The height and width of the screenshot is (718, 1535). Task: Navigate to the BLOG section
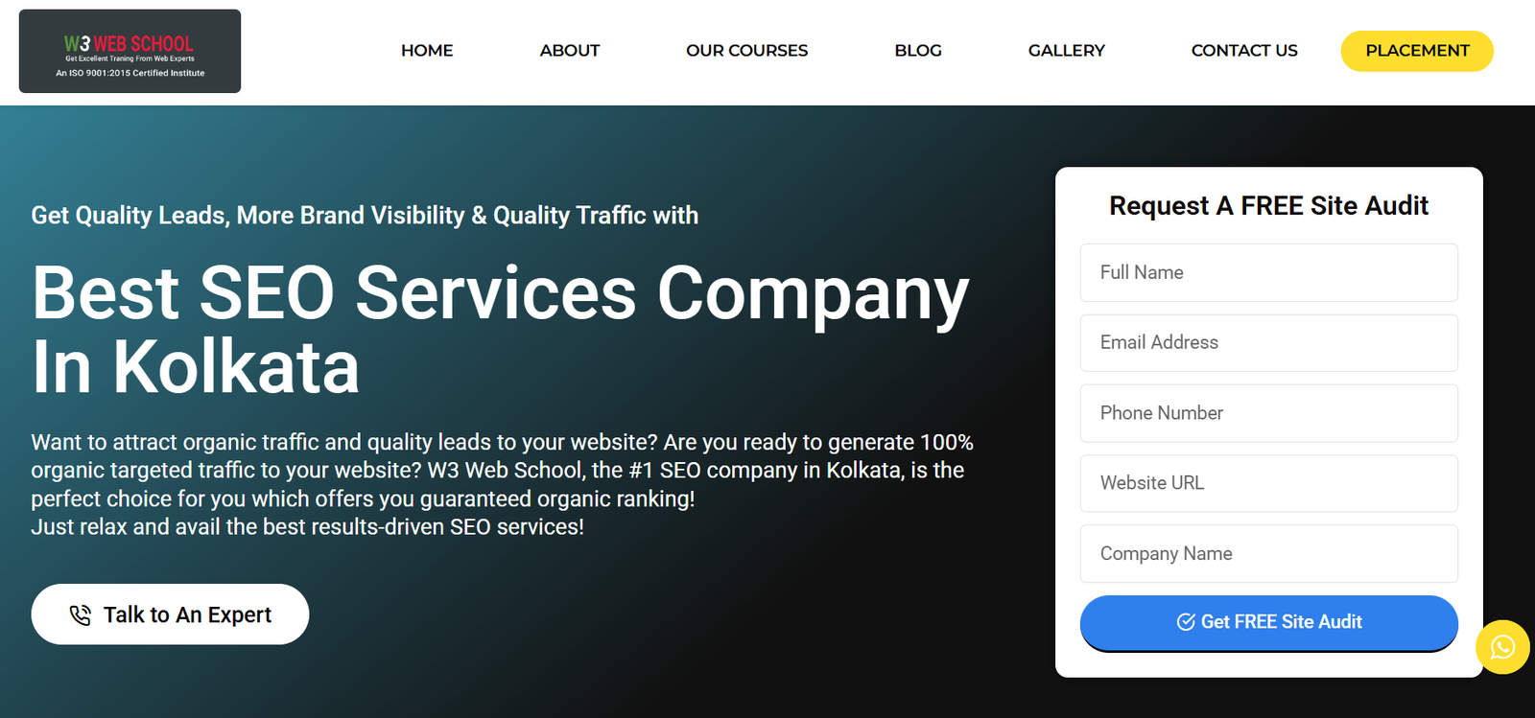coord(917,51)
